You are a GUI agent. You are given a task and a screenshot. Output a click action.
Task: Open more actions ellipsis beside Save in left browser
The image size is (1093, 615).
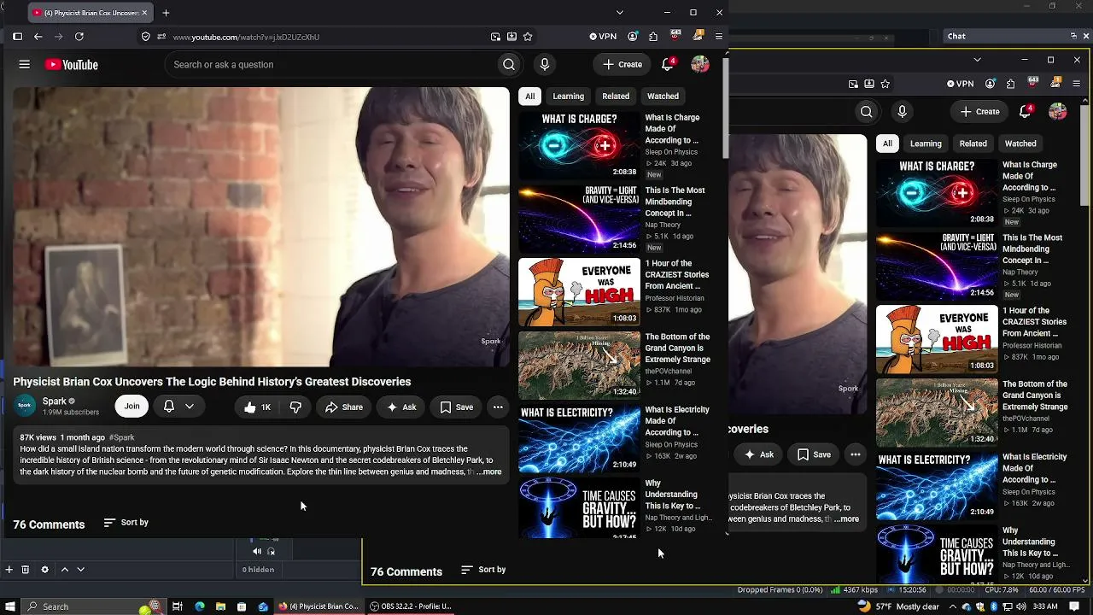point(498,407)
